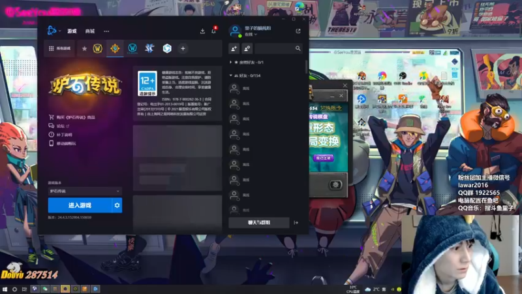Screen dimensions: 522x294
Task: Switch to the 游戏 tab
Action: coord(72,31)
